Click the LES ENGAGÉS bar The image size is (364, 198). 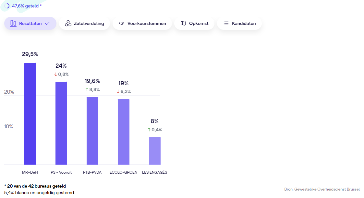tap(155, 151)
